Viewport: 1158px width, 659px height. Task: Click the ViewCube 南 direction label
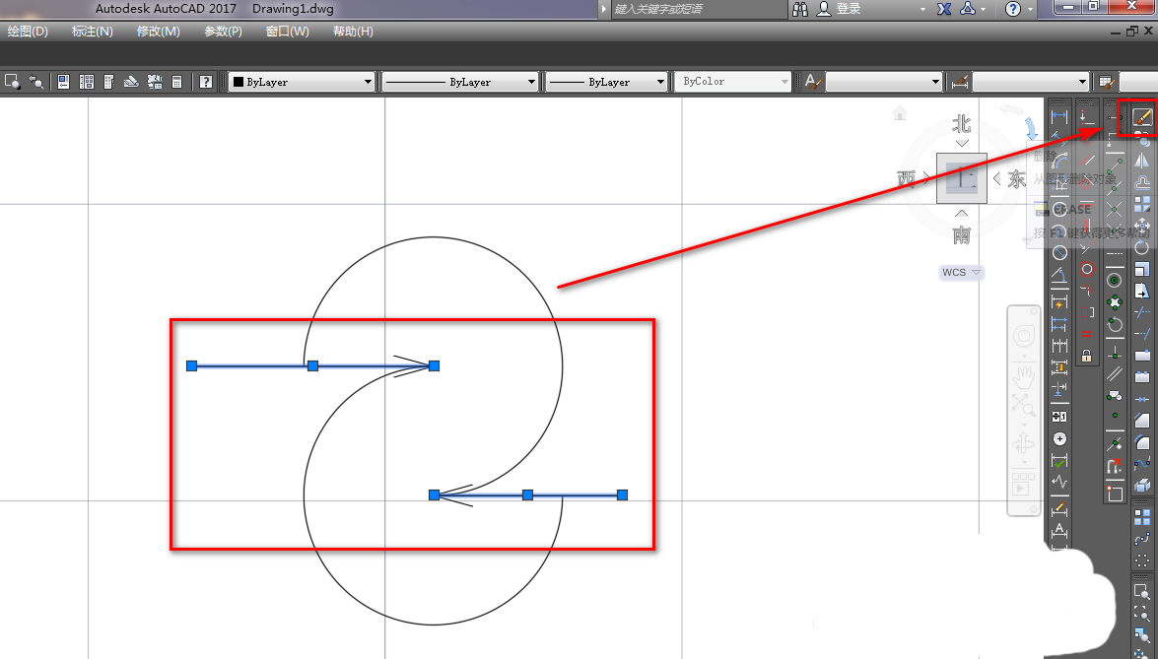(x=962, y=234)
